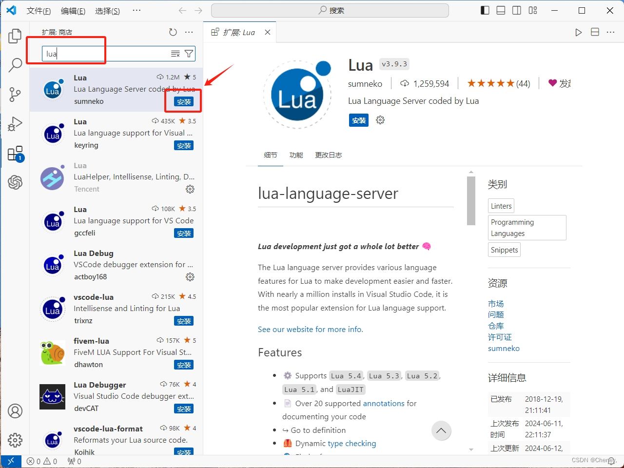This screenshot has height=468, width=624.
Task: Open the Accounts icon in activity bar
Action: 15,411
